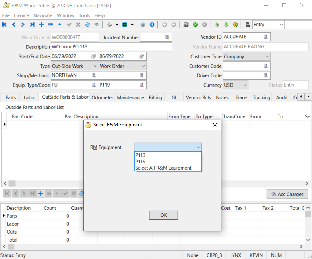The width and height of the screenshot is (312, 259).
Task: Open the Shop NORTHVAN lookup icon
Action: tap(94, 75)
